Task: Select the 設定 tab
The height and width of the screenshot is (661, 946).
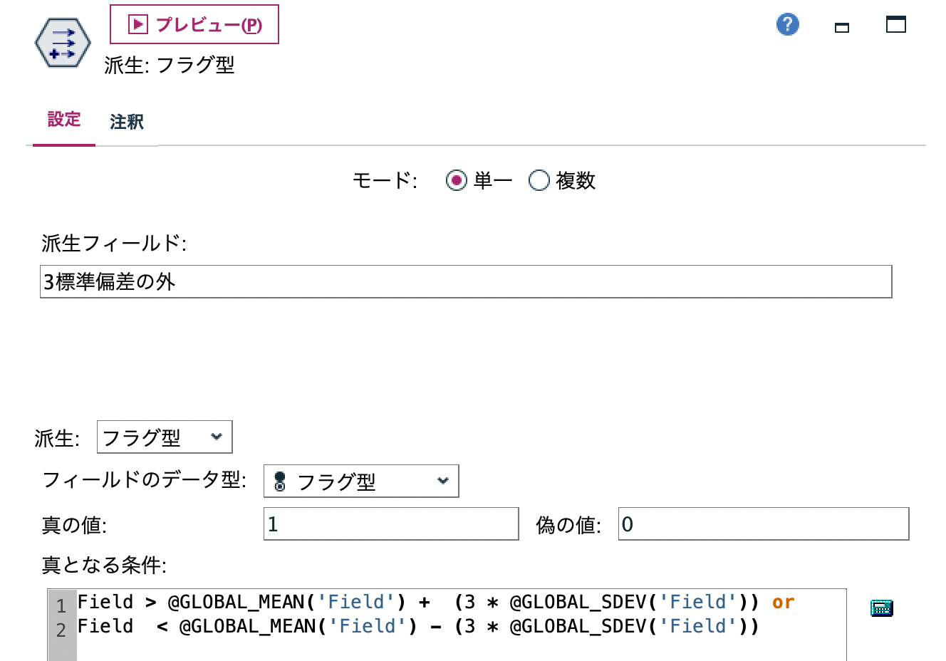Action: [63, 120]
